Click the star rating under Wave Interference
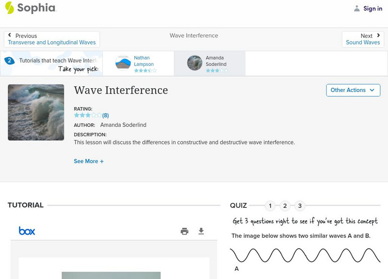The image size is (388, 279). click(x=87, y=115)
